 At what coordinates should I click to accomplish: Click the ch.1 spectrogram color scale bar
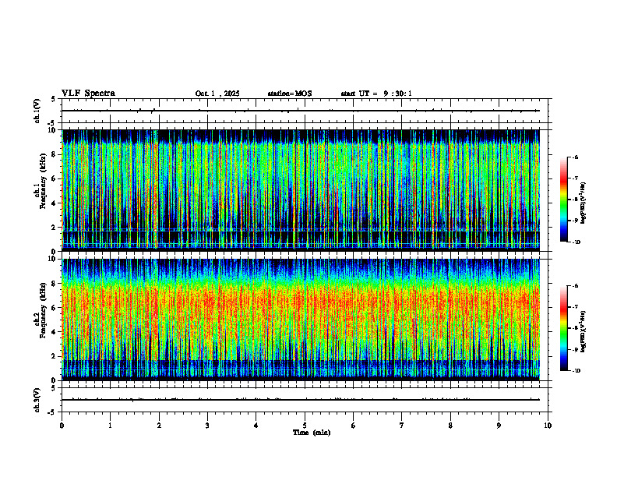tap(564, 200)
